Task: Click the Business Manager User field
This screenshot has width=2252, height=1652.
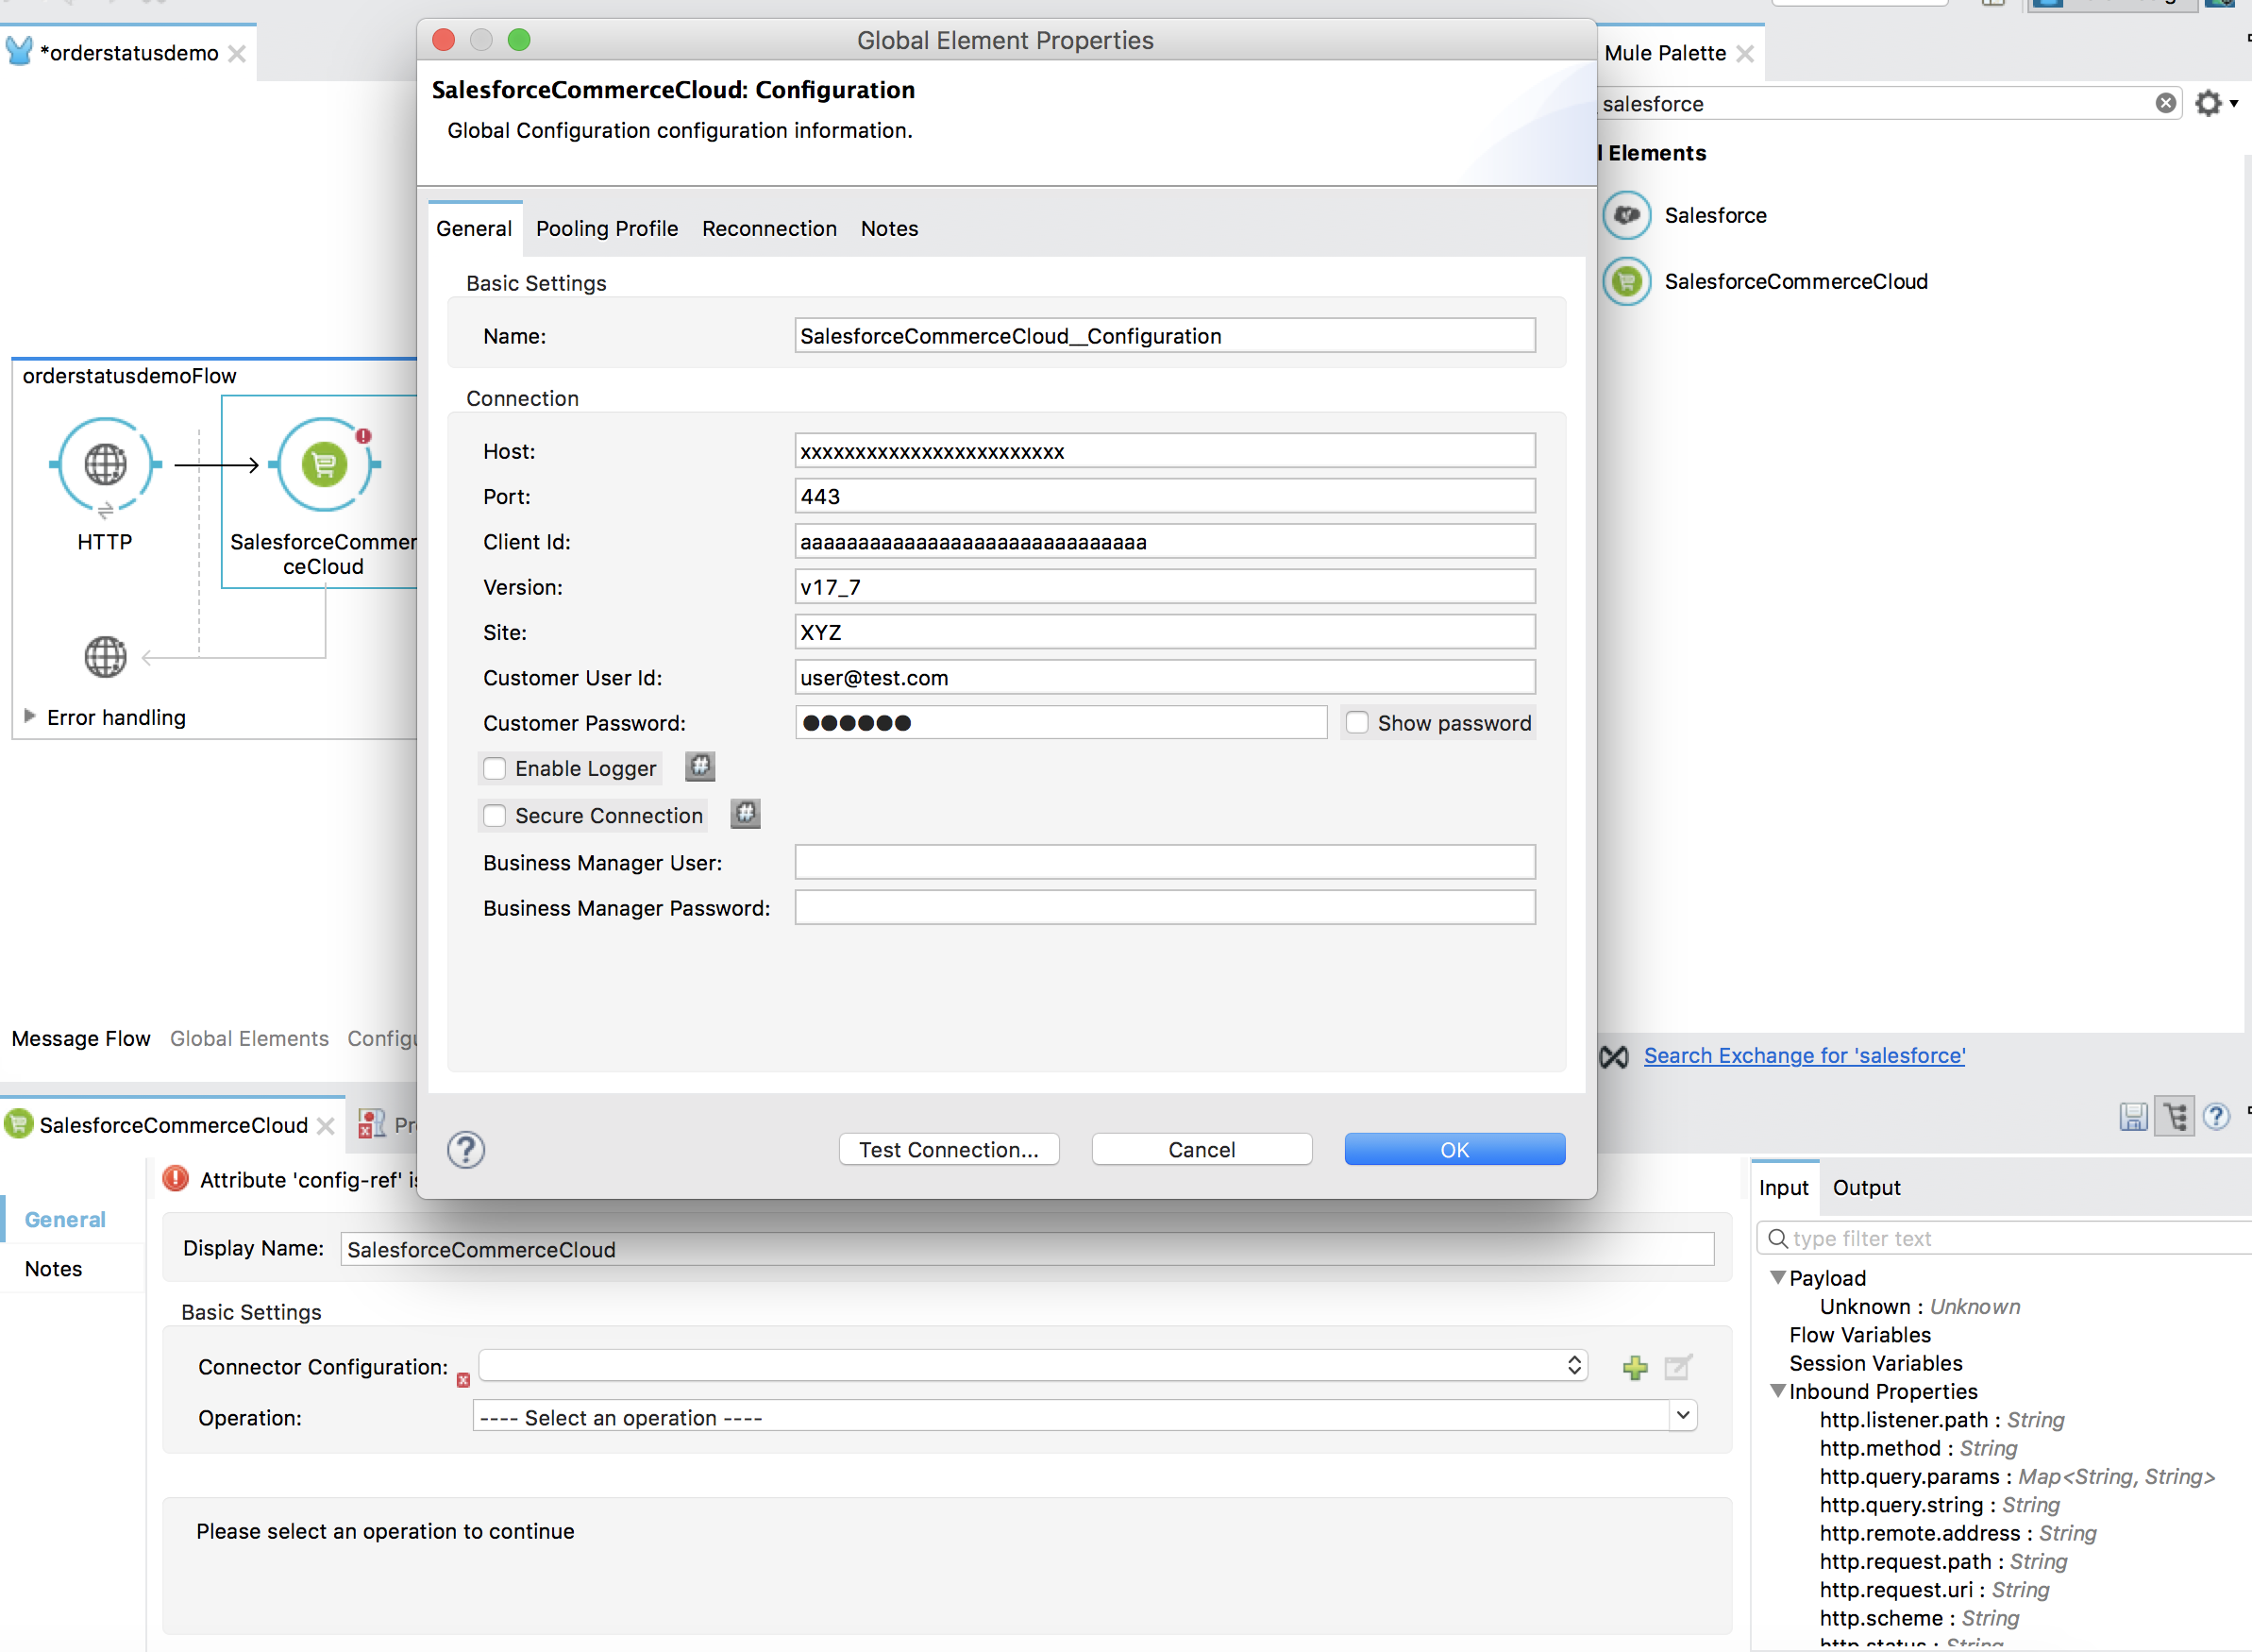Action: point(1165,862)
